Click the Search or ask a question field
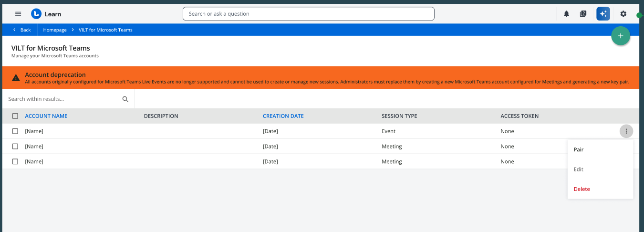 [308, 14]
